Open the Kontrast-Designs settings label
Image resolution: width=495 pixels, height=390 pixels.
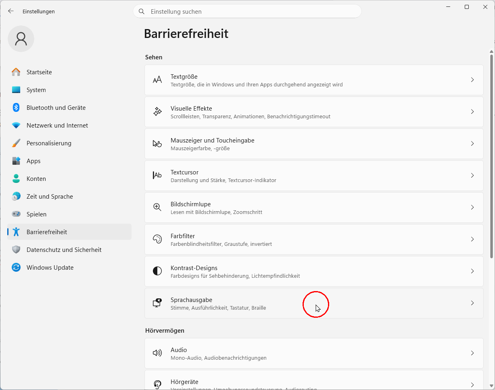(x=194, y=268)
